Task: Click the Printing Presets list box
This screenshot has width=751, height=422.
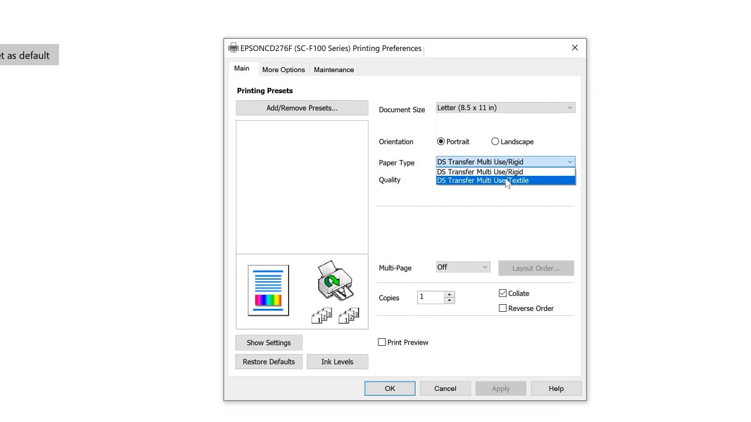Action: point(302,187)
